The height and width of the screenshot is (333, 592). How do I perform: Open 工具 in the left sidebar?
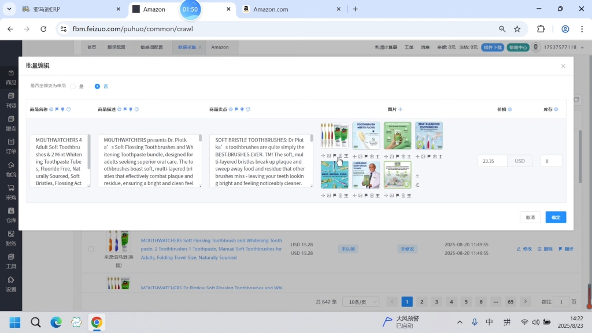11,261
